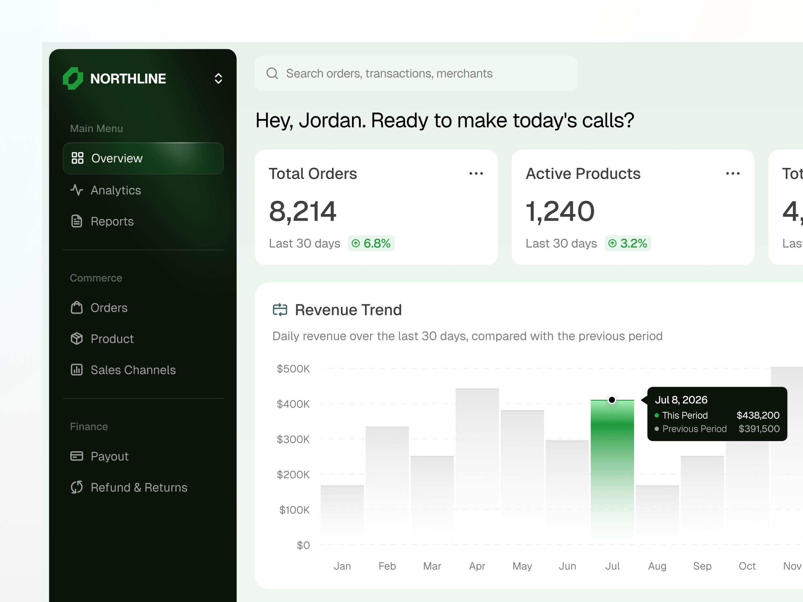Click the $391,500 Previous Period value
This screenshot has height=602, width=803.
[759, 428]
